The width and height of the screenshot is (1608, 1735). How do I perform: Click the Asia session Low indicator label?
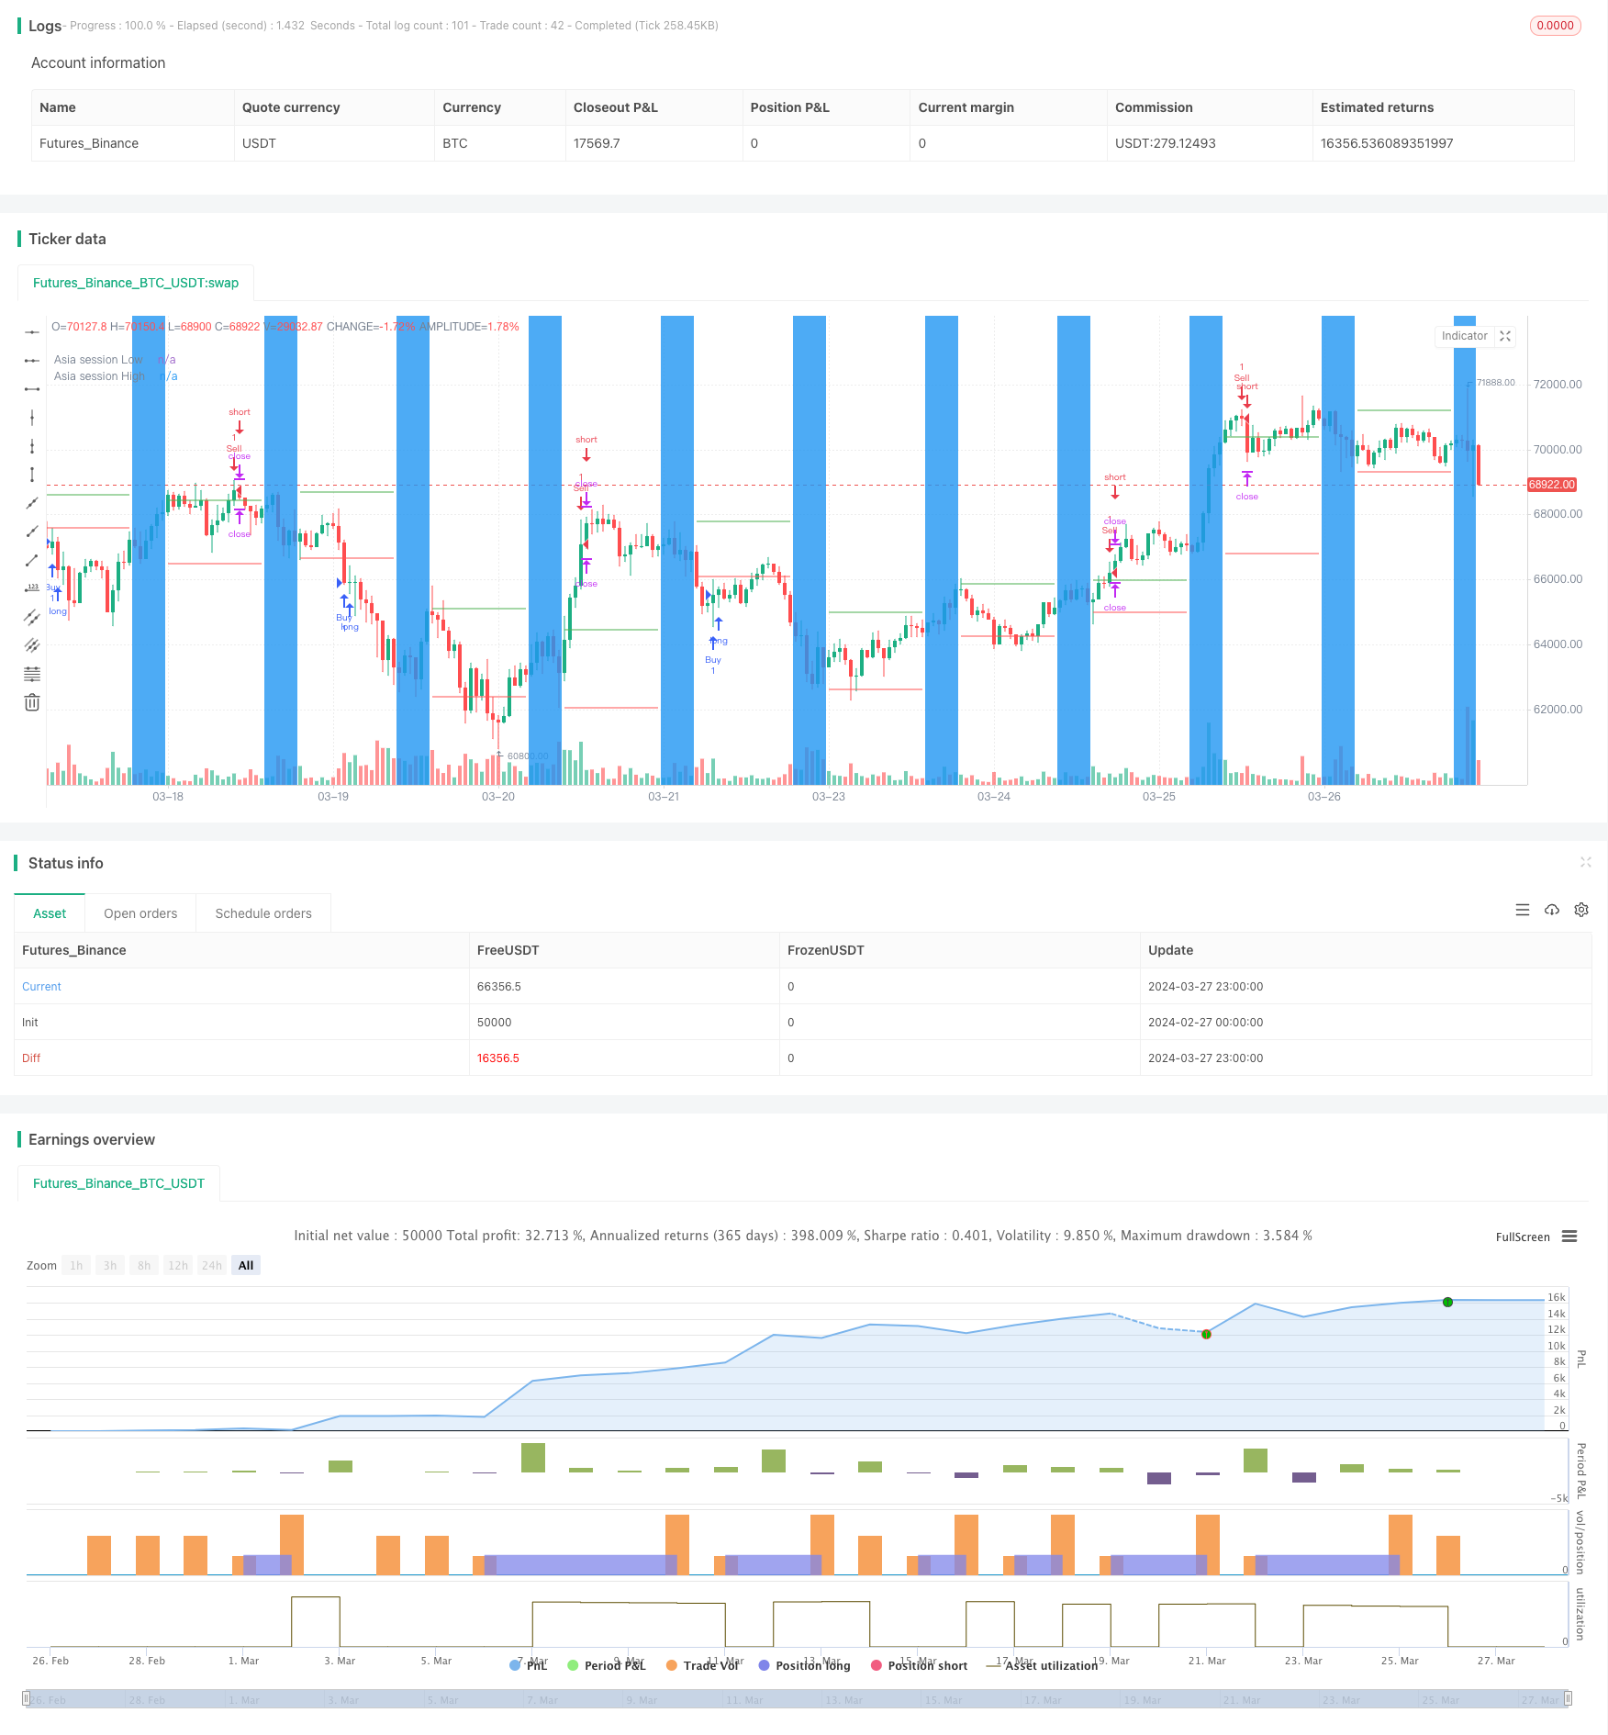[x=98, y=360]
